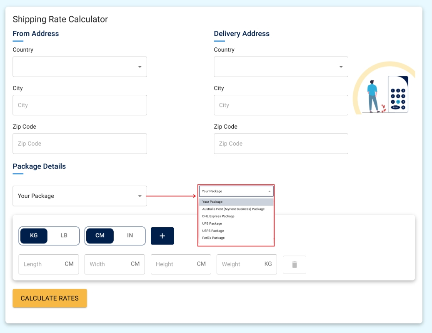
Task: Click the Shipping Rate Calculator heading
Action: pos(60,19)
